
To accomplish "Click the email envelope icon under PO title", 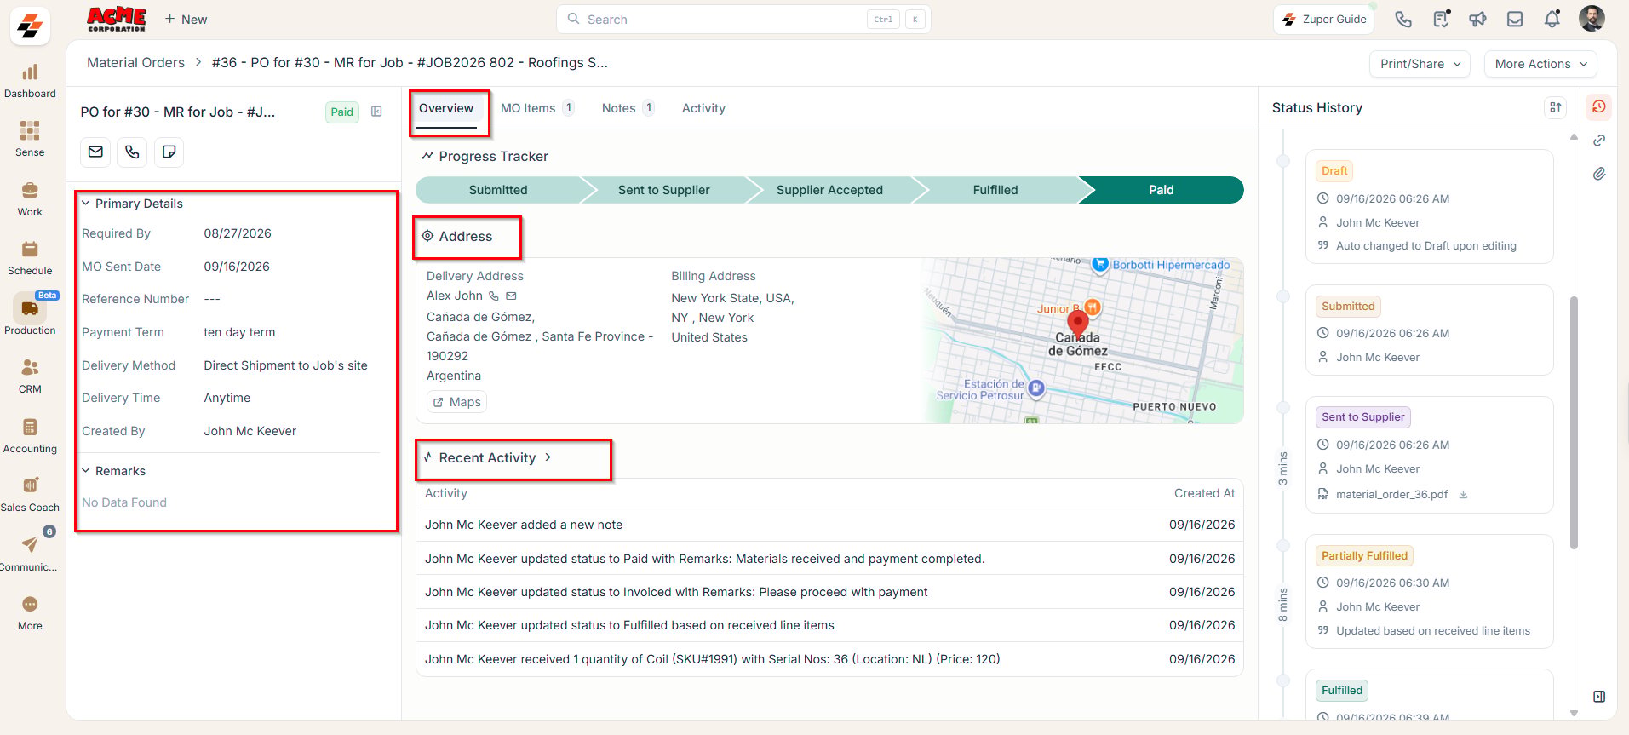I will pyautogui.click(x=95, y=152).
